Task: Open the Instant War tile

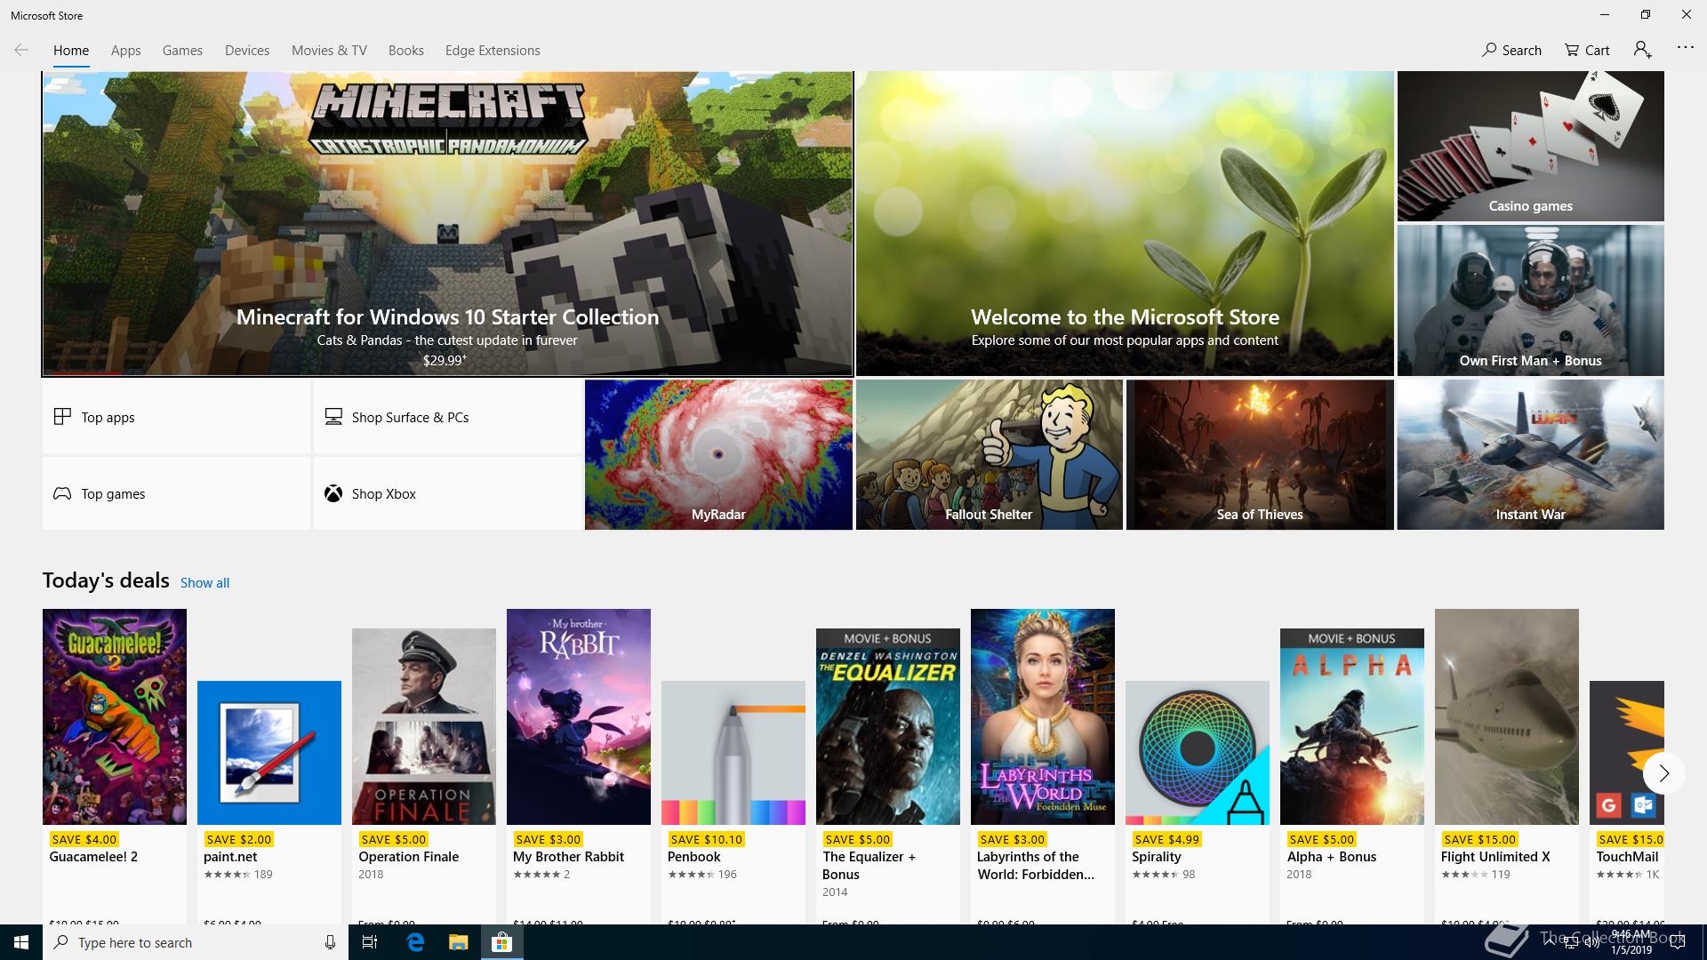Action: 1530,455
